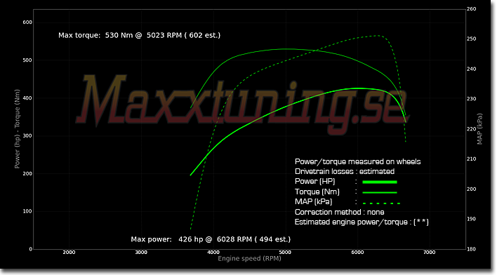
Task: Select the Torque (Nm) legend line sample
Action: point(380,192)
